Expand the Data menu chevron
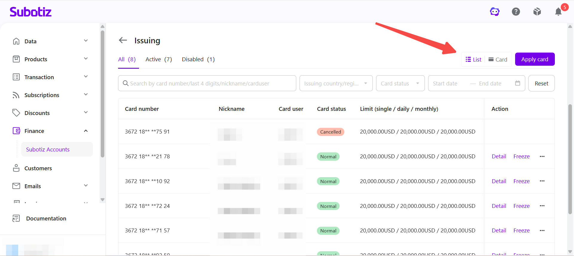574x256 pixels. (x=86, y=41)
